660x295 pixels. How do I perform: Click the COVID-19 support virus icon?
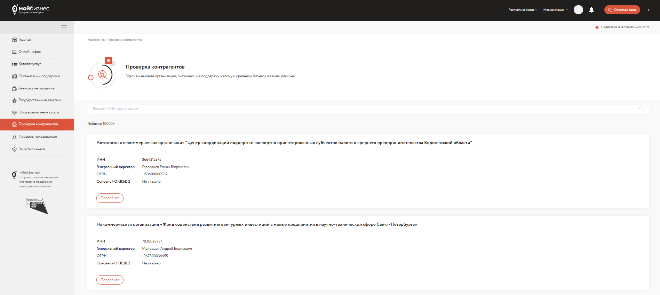tap(597, 27)
